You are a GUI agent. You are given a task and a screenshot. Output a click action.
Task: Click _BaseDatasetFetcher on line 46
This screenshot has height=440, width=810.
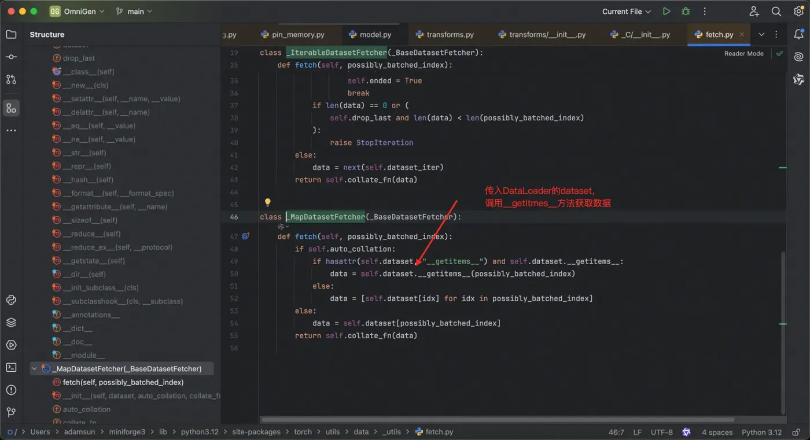(x=411, y=217)
